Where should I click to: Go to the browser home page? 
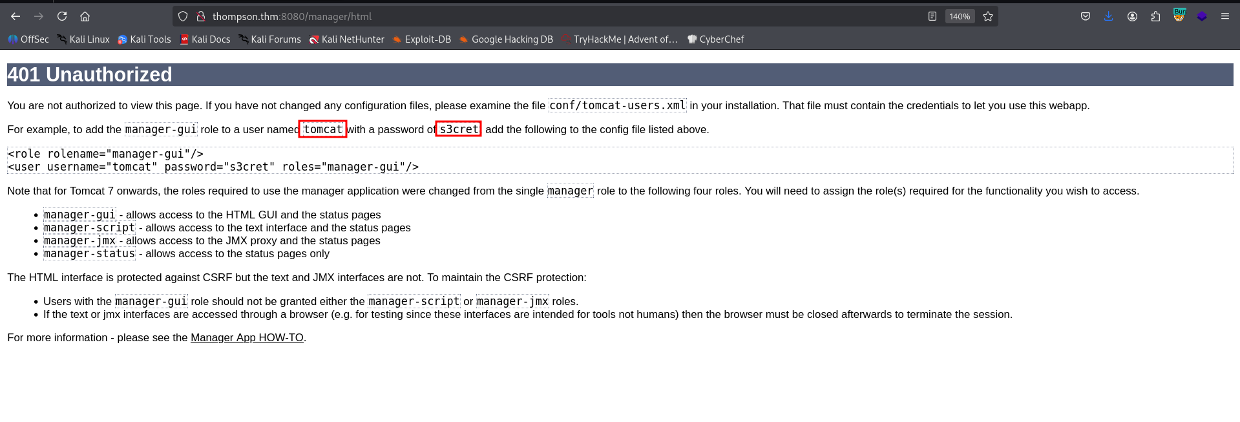pyautogui.click(x=85, y=16)
